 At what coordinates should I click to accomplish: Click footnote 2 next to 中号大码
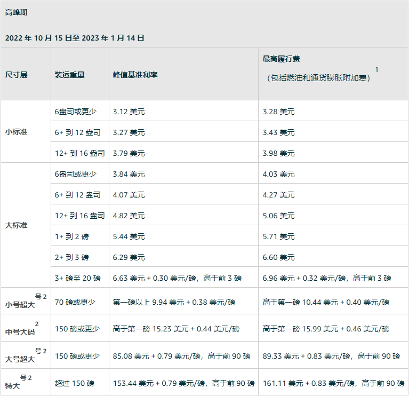click(37, 323)
